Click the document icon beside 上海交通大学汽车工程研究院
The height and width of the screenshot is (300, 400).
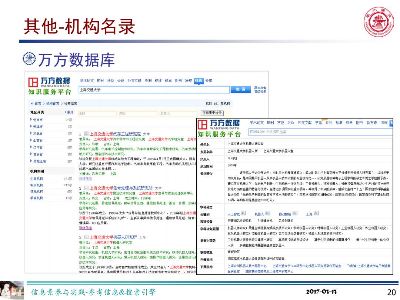(86, 134)
